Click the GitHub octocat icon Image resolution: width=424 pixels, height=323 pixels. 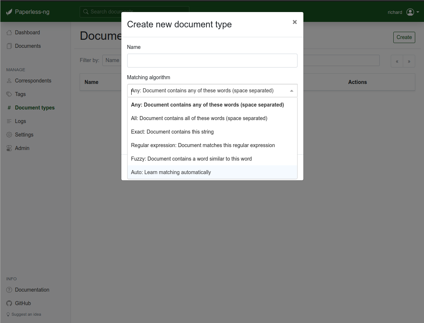pyautogui.click(x=9, y=303)
